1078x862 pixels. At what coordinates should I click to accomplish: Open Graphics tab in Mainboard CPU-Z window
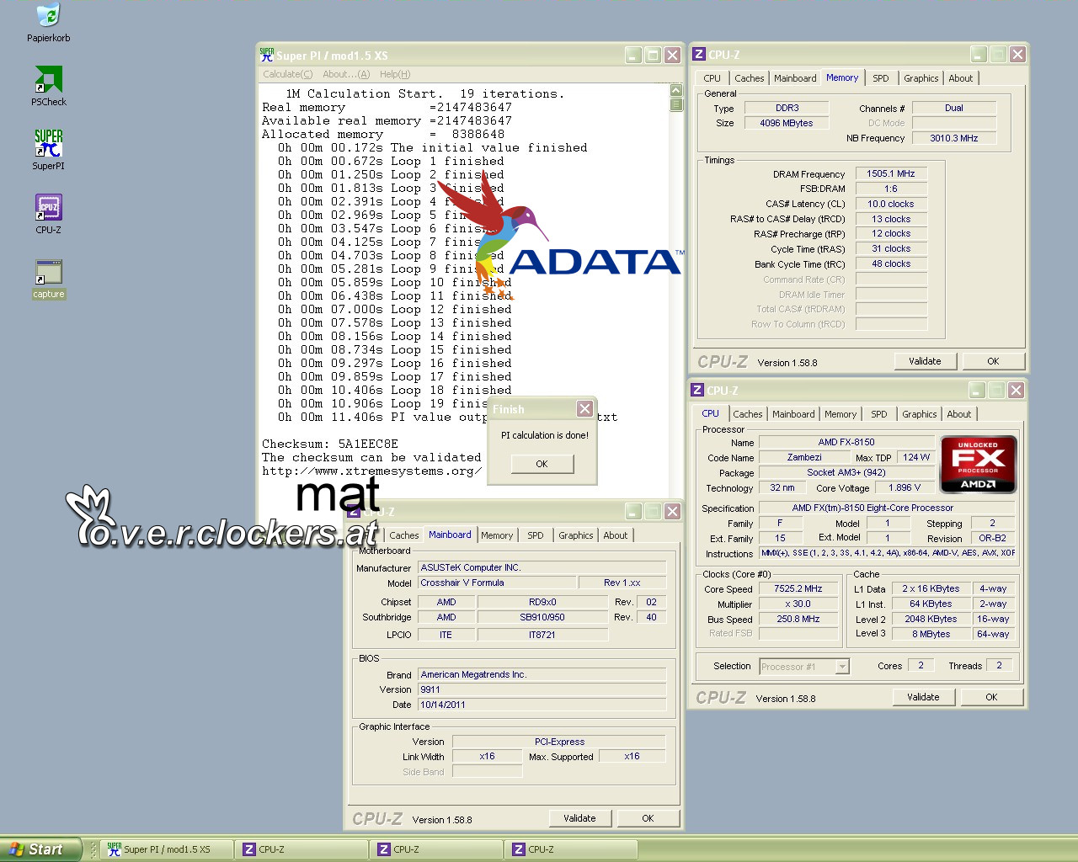(x=575, y=535)
